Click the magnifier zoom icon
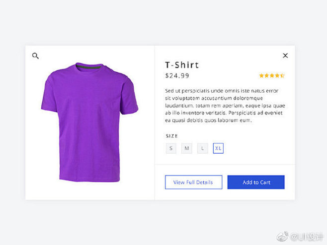 (x=35, y=56)
